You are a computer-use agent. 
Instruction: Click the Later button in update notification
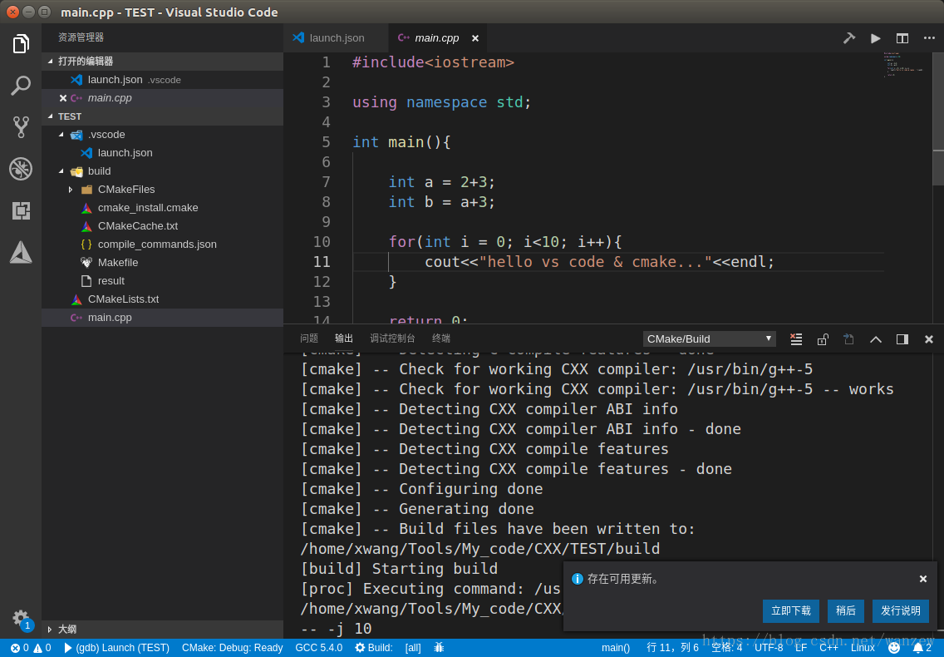pos(845,611)
